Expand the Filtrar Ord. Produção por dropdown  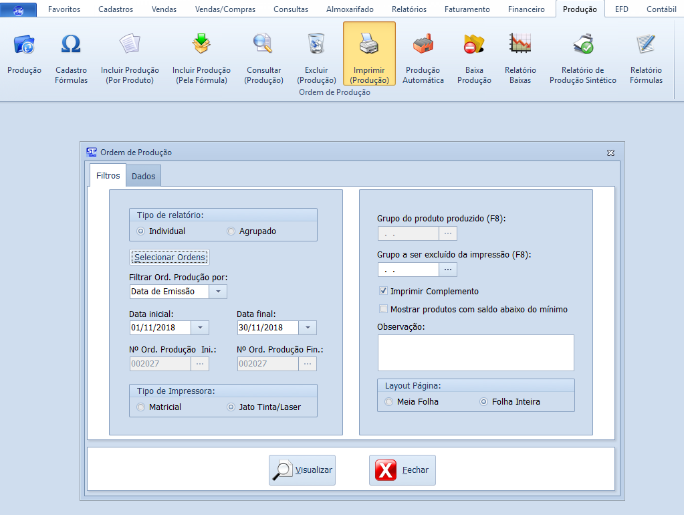tap(218, 292)
